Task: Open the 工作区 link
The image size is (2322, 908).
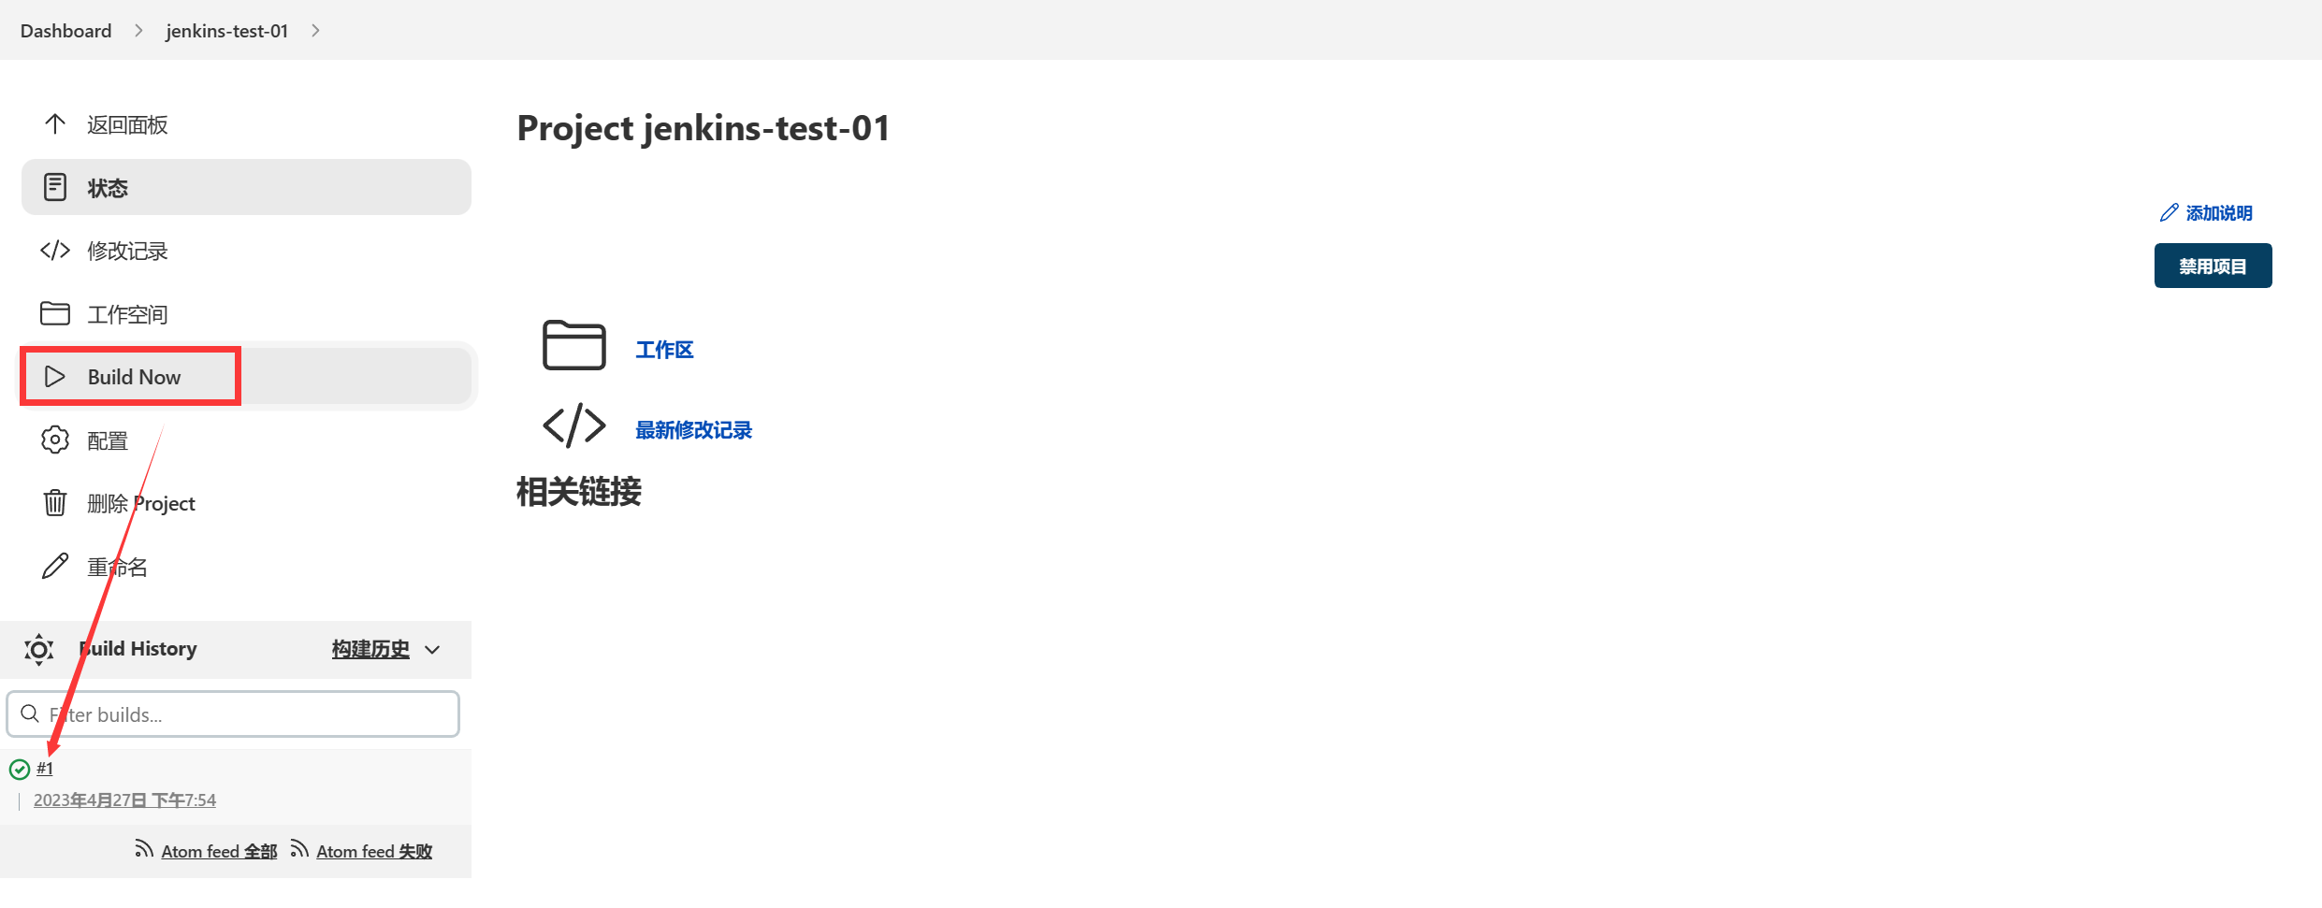Action: (x=664, y=350)
